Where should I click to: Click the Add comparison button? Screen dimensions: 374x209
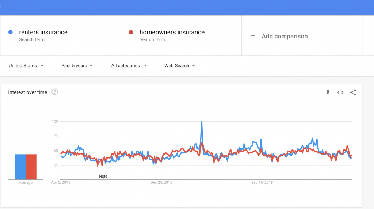[279, 36]
